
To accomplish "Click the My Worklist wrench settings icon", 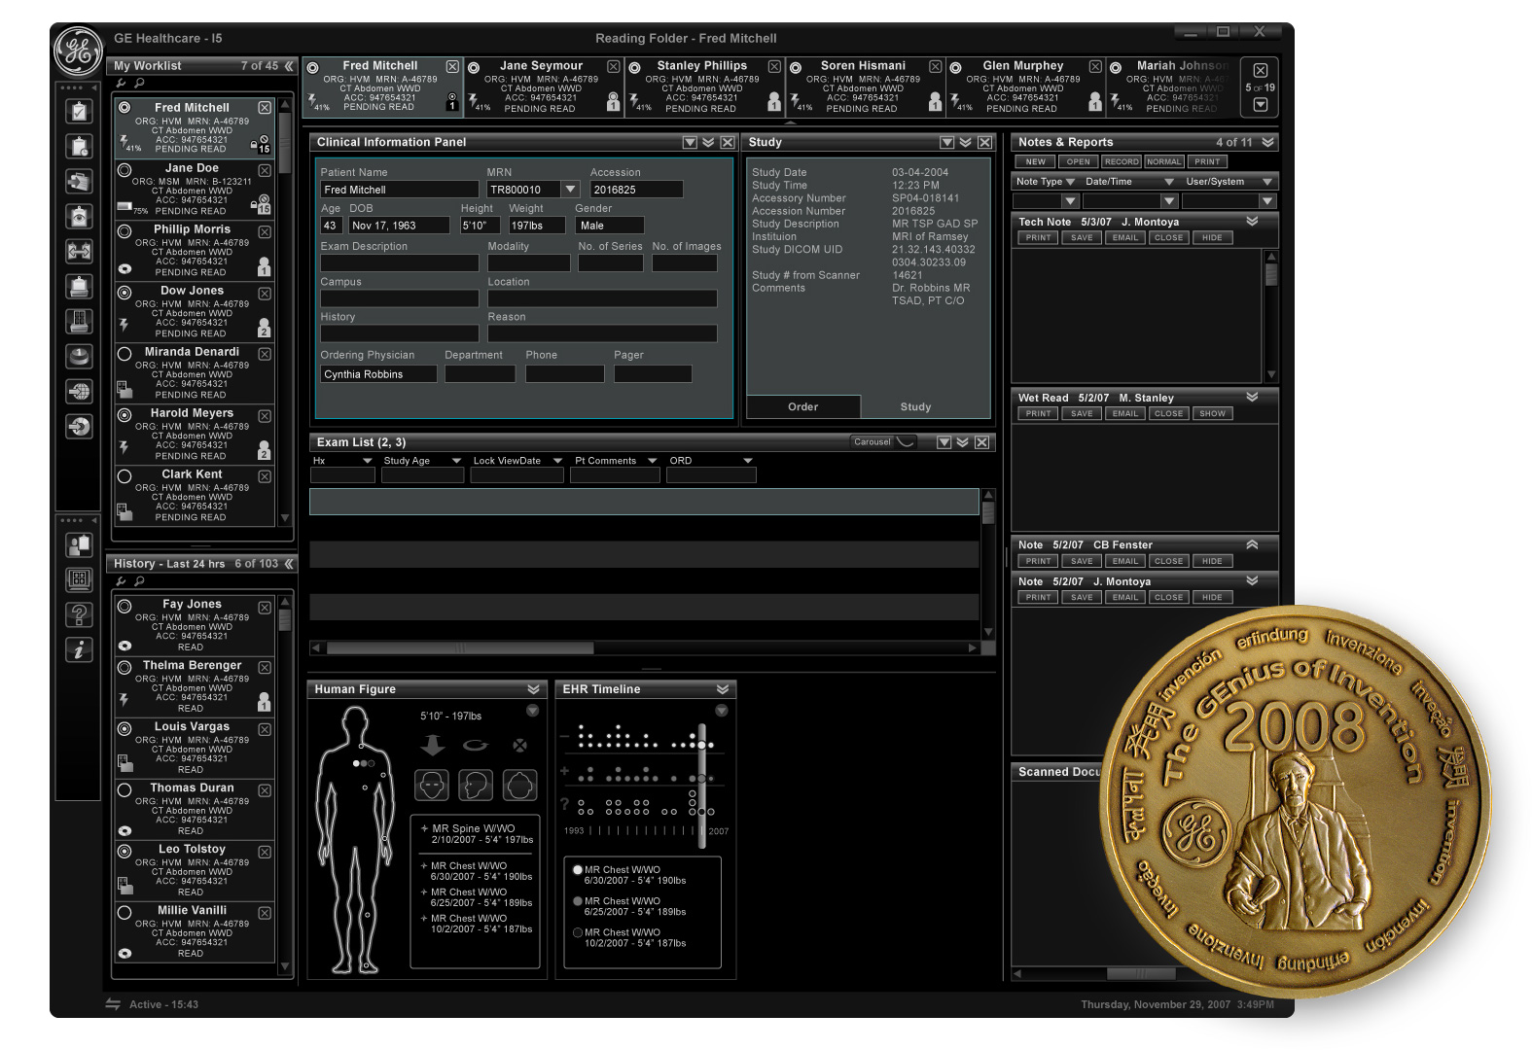I will [121, 84].
